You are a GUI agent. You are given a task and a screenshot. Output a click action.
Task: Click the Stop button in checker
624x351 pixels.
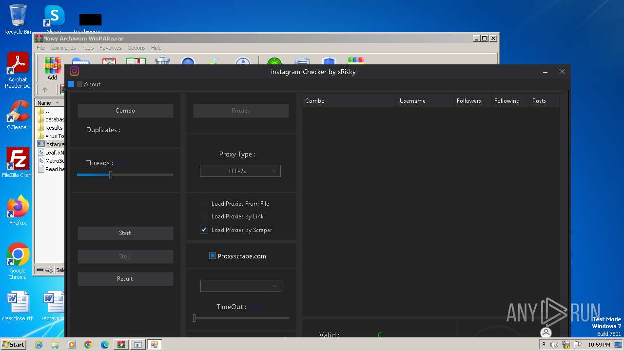tap(125, 256)
